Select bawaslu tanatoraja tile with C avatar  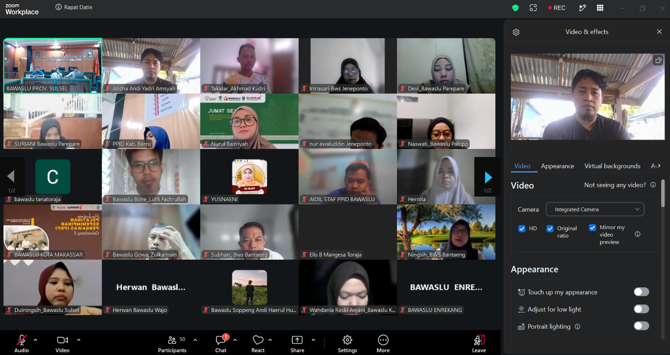(x=53, y=176)
